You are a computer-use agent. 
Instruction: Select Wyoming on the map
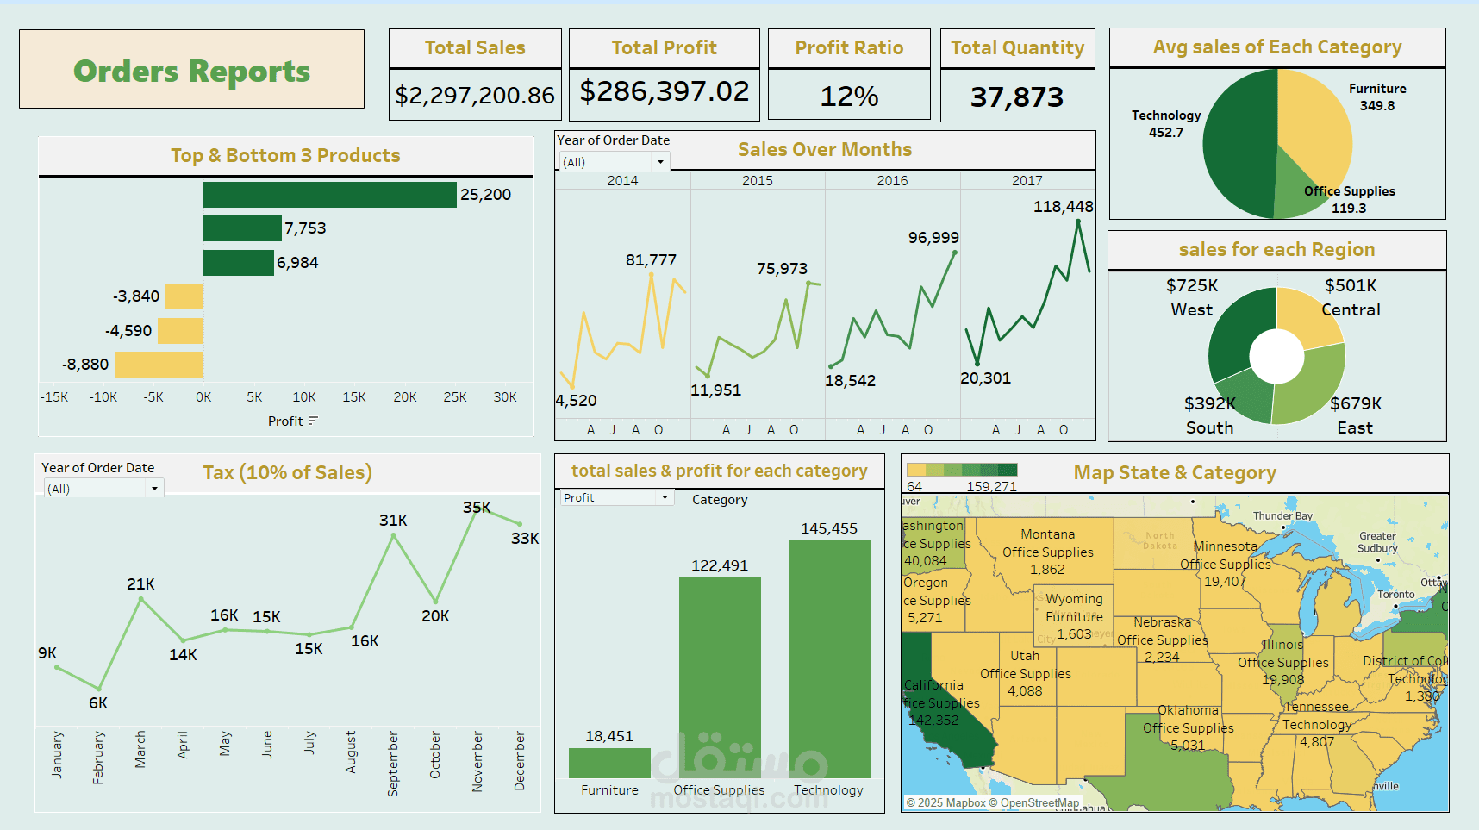click(x=1073, y=616)
